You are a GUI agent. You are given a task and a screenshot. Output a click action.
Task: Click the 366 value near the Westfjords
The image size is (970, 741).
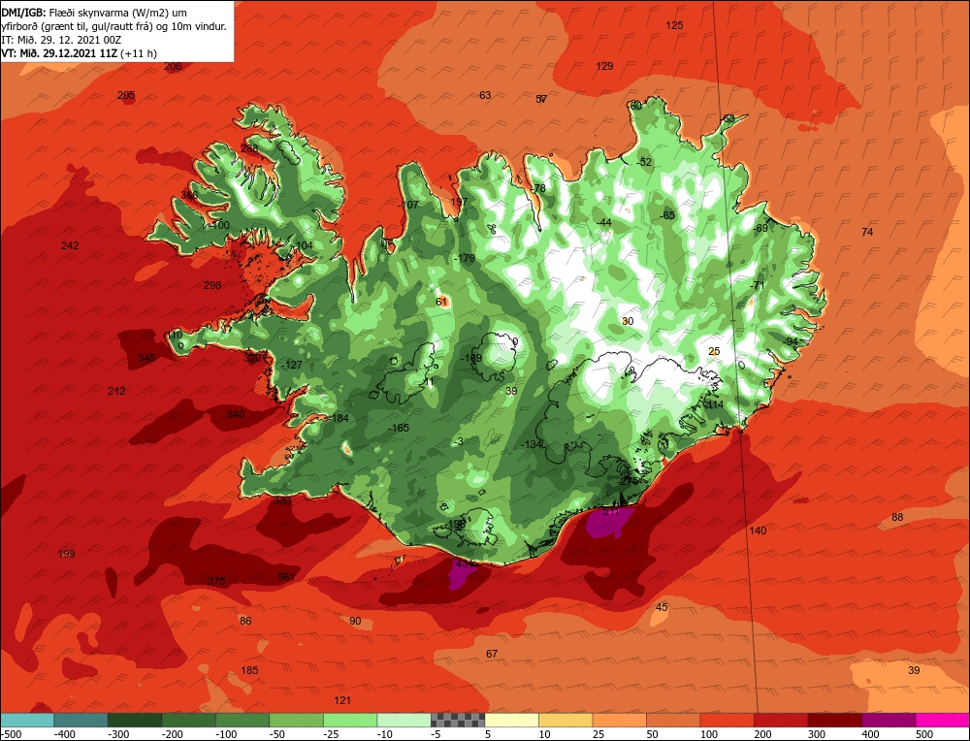[189, 196]
